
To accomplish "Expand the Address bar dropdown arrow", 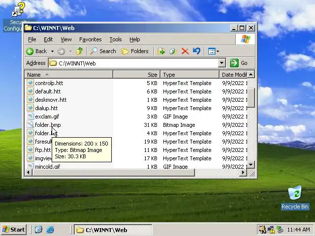I will point(221,63).
